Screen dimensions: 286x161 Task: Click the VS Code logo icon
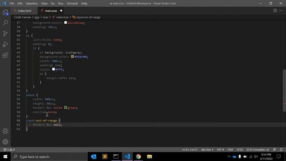(x=4, y=3)
